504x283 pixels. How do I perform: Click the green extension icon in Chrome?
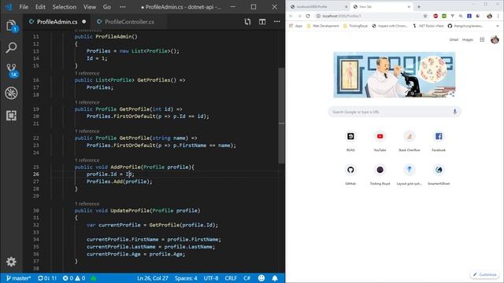click(x=444, y=16)
